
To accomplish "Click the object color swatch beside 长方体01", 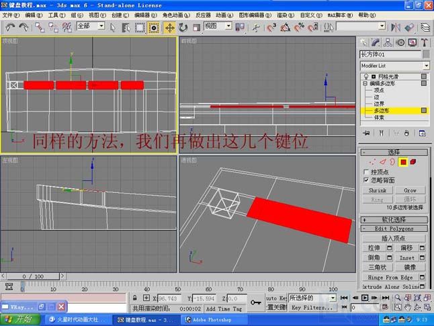I will point(426,54).
